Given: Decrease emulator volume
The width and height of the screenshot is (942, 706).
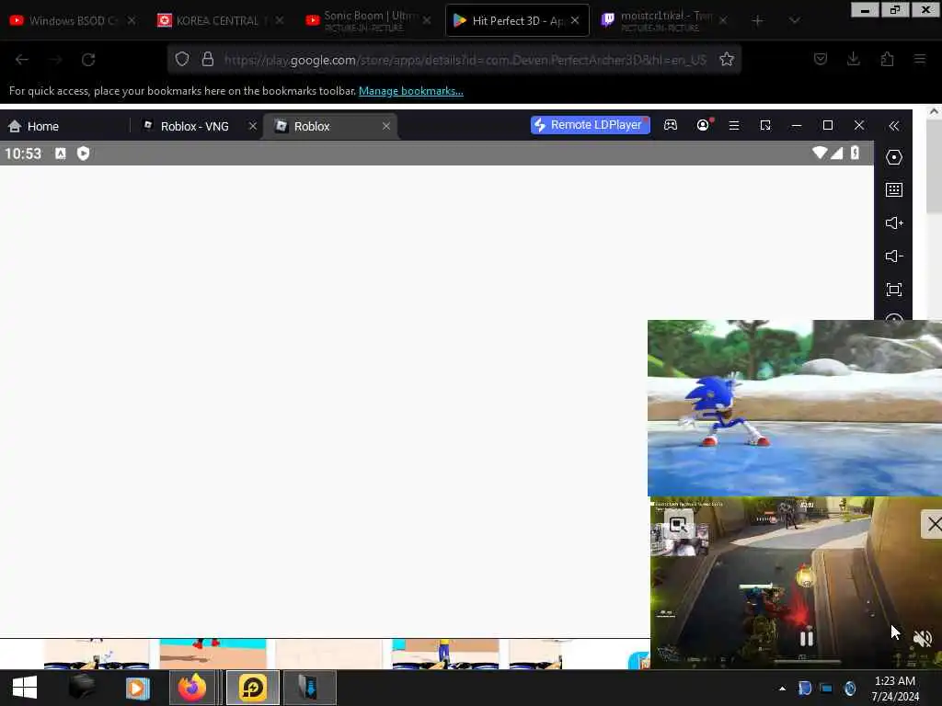Looking at the screenshot, I should [x=894, y=256].
